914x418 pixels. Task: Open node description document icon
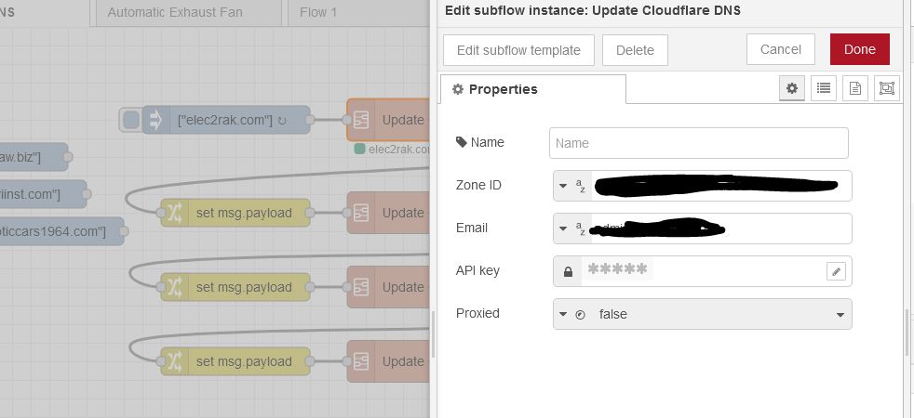(855, 88)
